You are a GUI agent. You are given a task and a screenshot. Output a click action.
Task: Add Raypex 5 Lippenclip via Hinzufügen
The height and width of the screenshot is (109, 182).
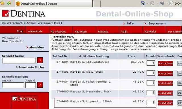(166, 103)
